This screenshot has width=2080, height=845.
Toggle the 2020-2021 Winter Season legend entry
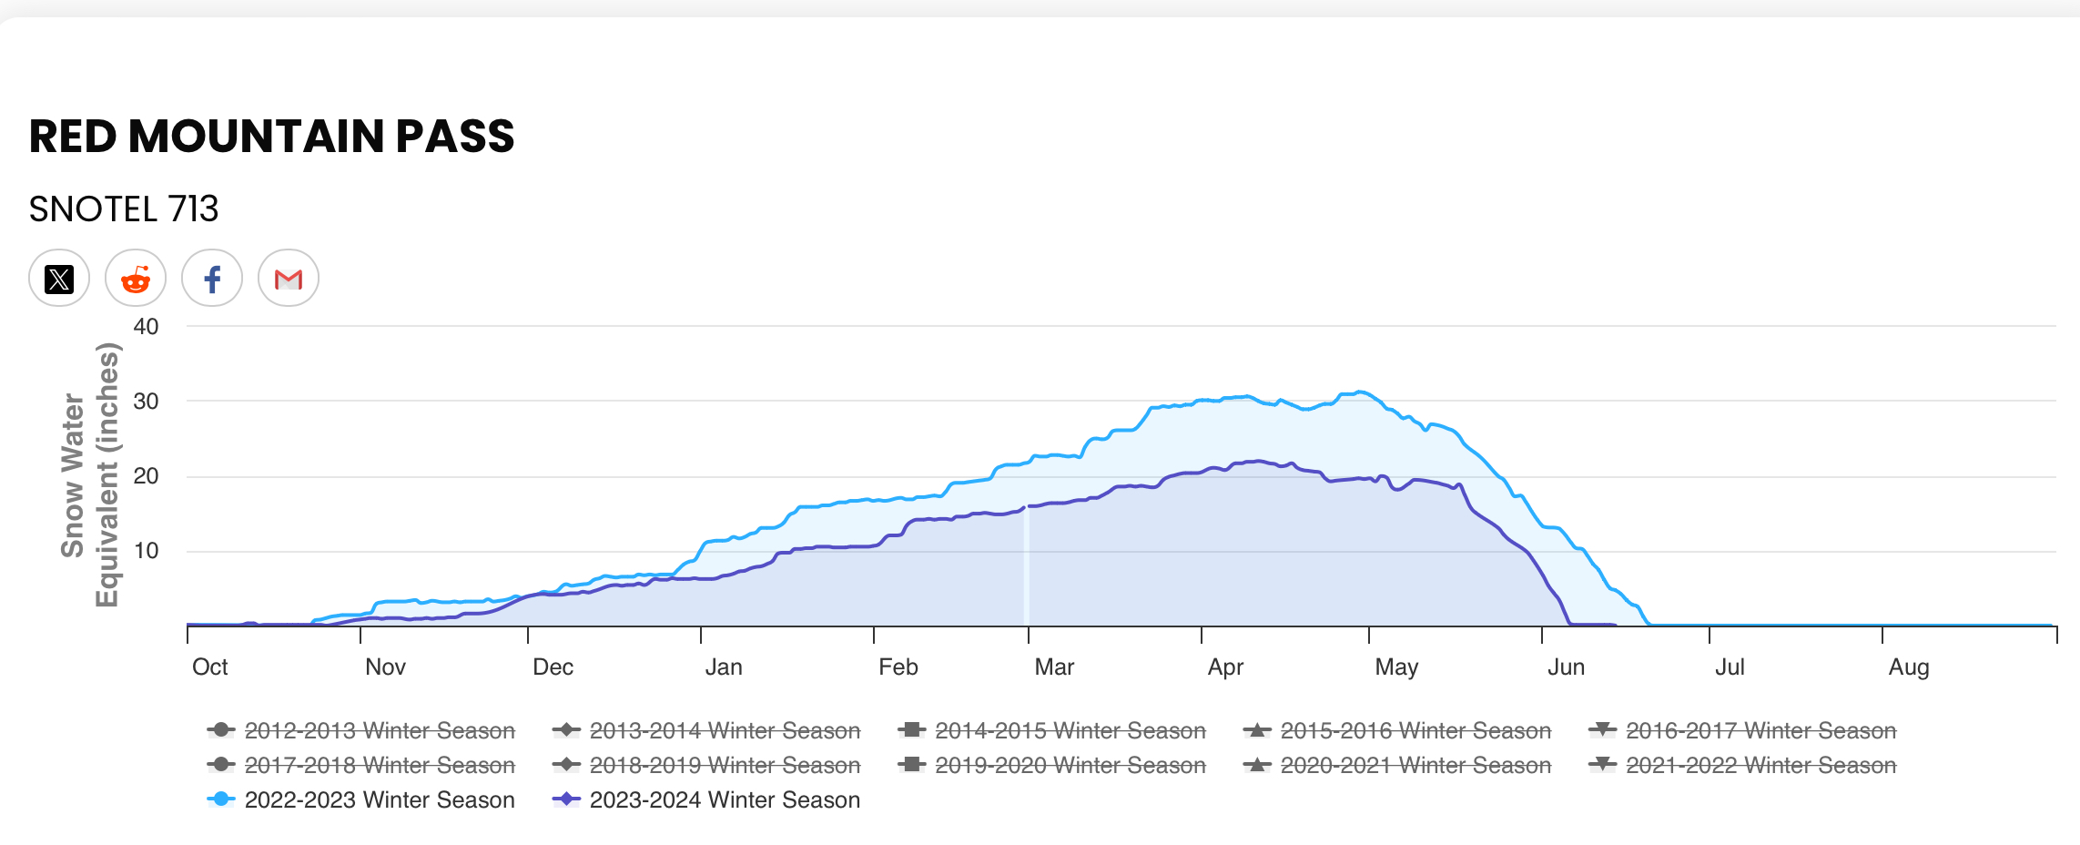pos(1415,766)
